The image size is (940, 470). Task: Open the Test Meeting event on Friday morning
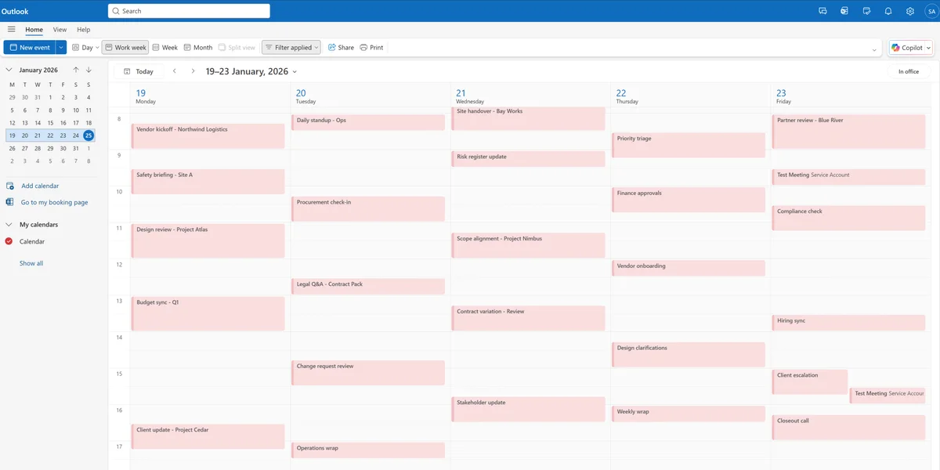[848, 176]
